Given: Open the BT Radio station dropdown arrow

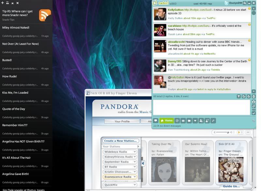Looking at the screenshot, I should tap(135, 167).
